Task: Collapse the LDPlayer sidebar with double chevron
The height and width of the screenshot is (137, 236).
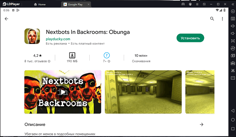Action: pyautogui.click(x=233, y=4)
